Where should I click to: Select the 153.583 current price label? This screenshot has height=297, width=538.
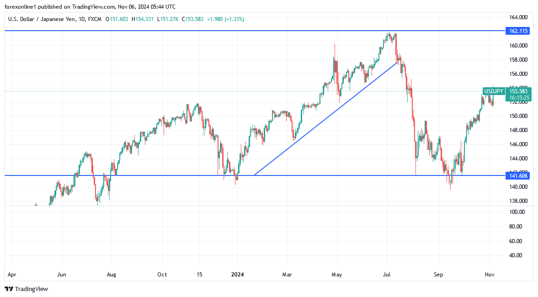point(519,91)
